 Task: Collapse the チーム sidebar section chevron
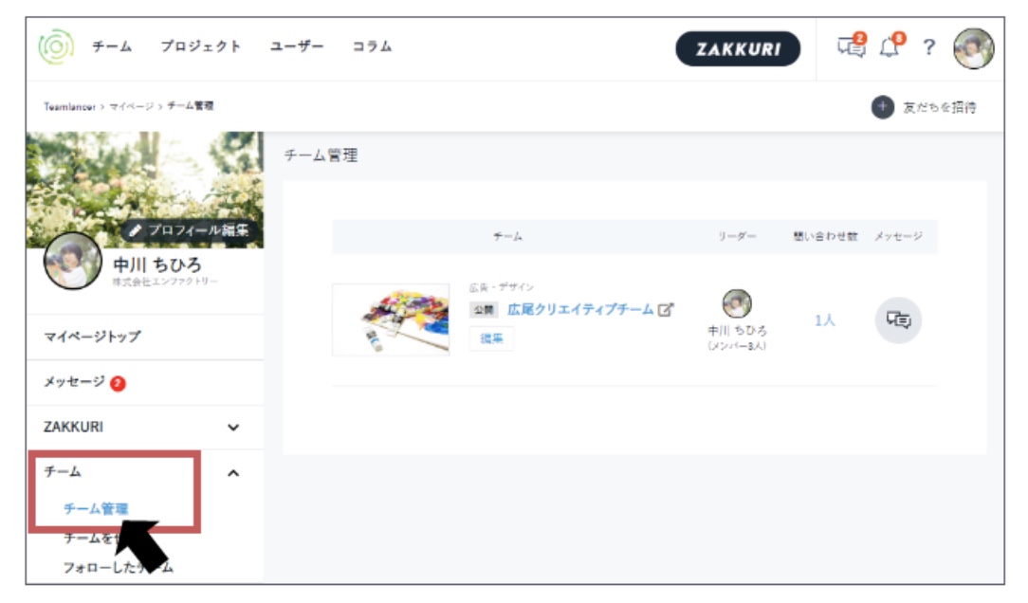232,472
